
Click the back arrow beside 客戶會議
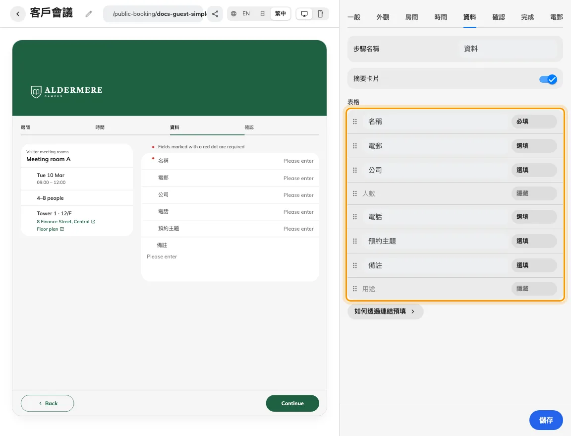click(x=17, y=14)
